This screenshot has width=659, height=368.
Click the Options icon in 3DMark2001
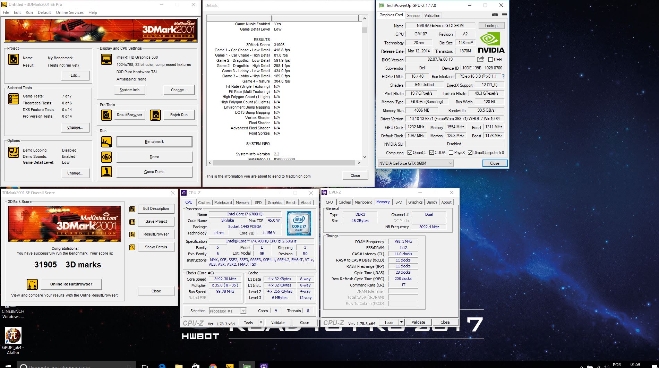(14, 152)
